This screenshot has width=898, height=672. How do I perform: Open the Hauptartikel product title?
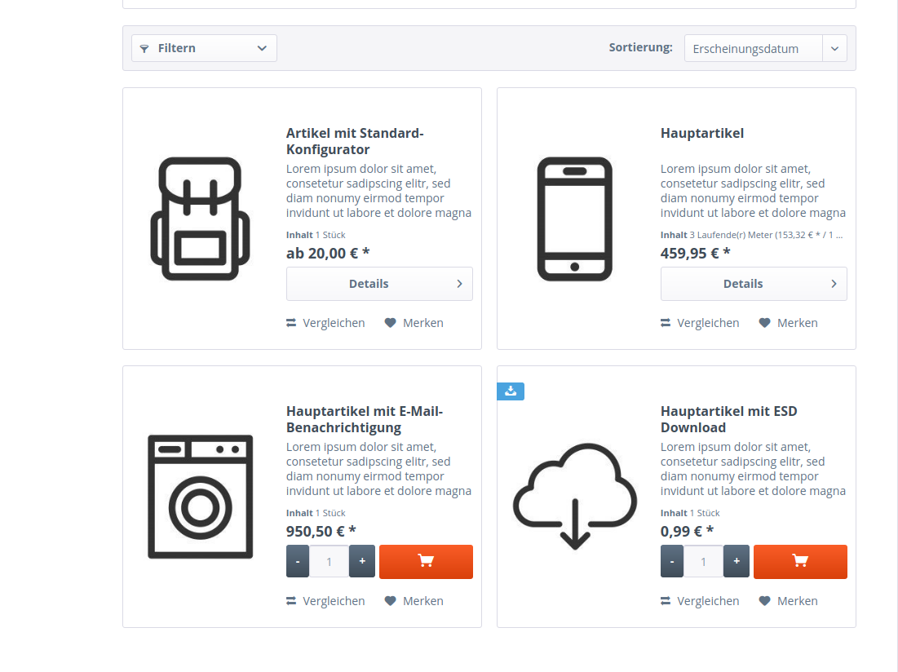(x=702, y=134)
